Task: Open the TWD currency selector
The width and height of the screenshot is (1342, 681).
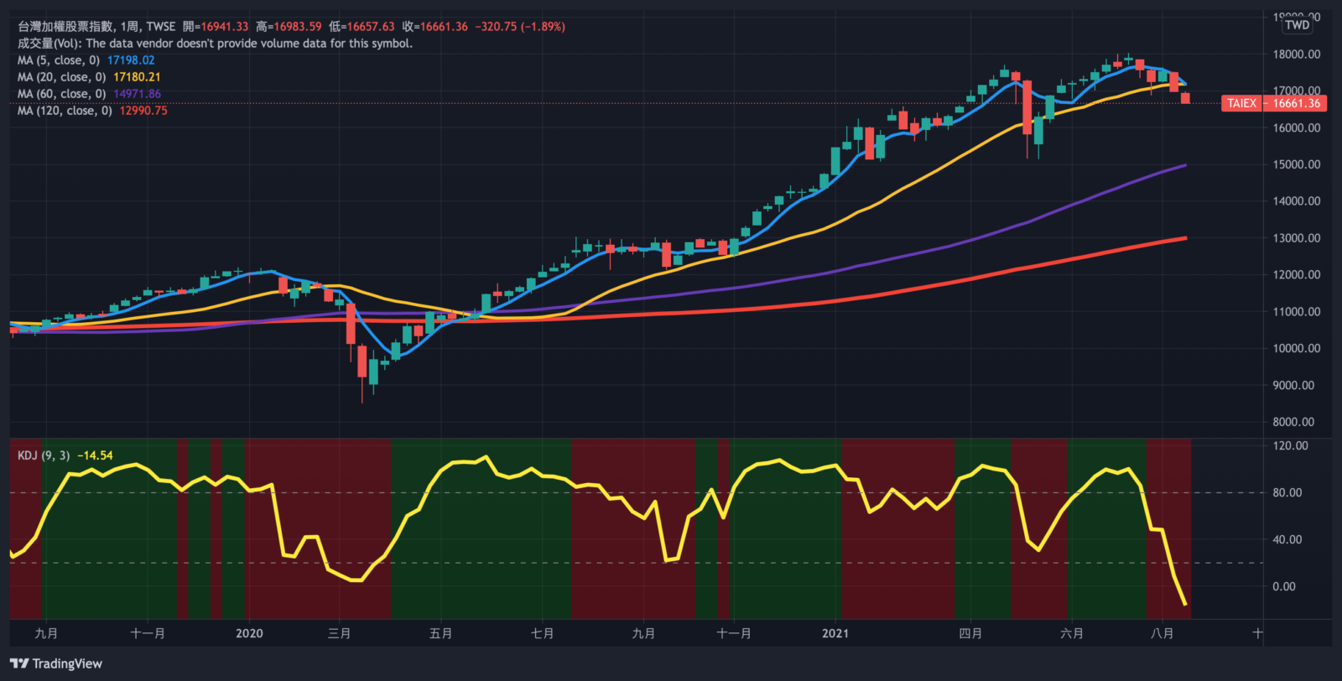Action: [1297, 25]
